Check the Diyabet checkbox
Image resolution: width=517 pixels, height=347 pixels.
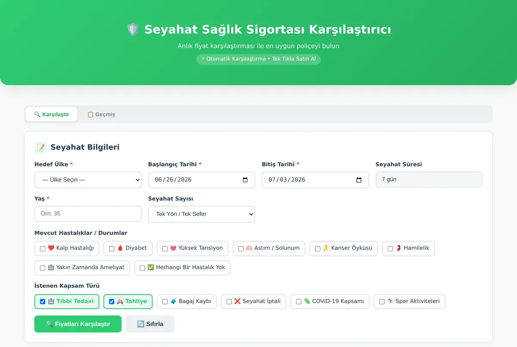point(112,248)
